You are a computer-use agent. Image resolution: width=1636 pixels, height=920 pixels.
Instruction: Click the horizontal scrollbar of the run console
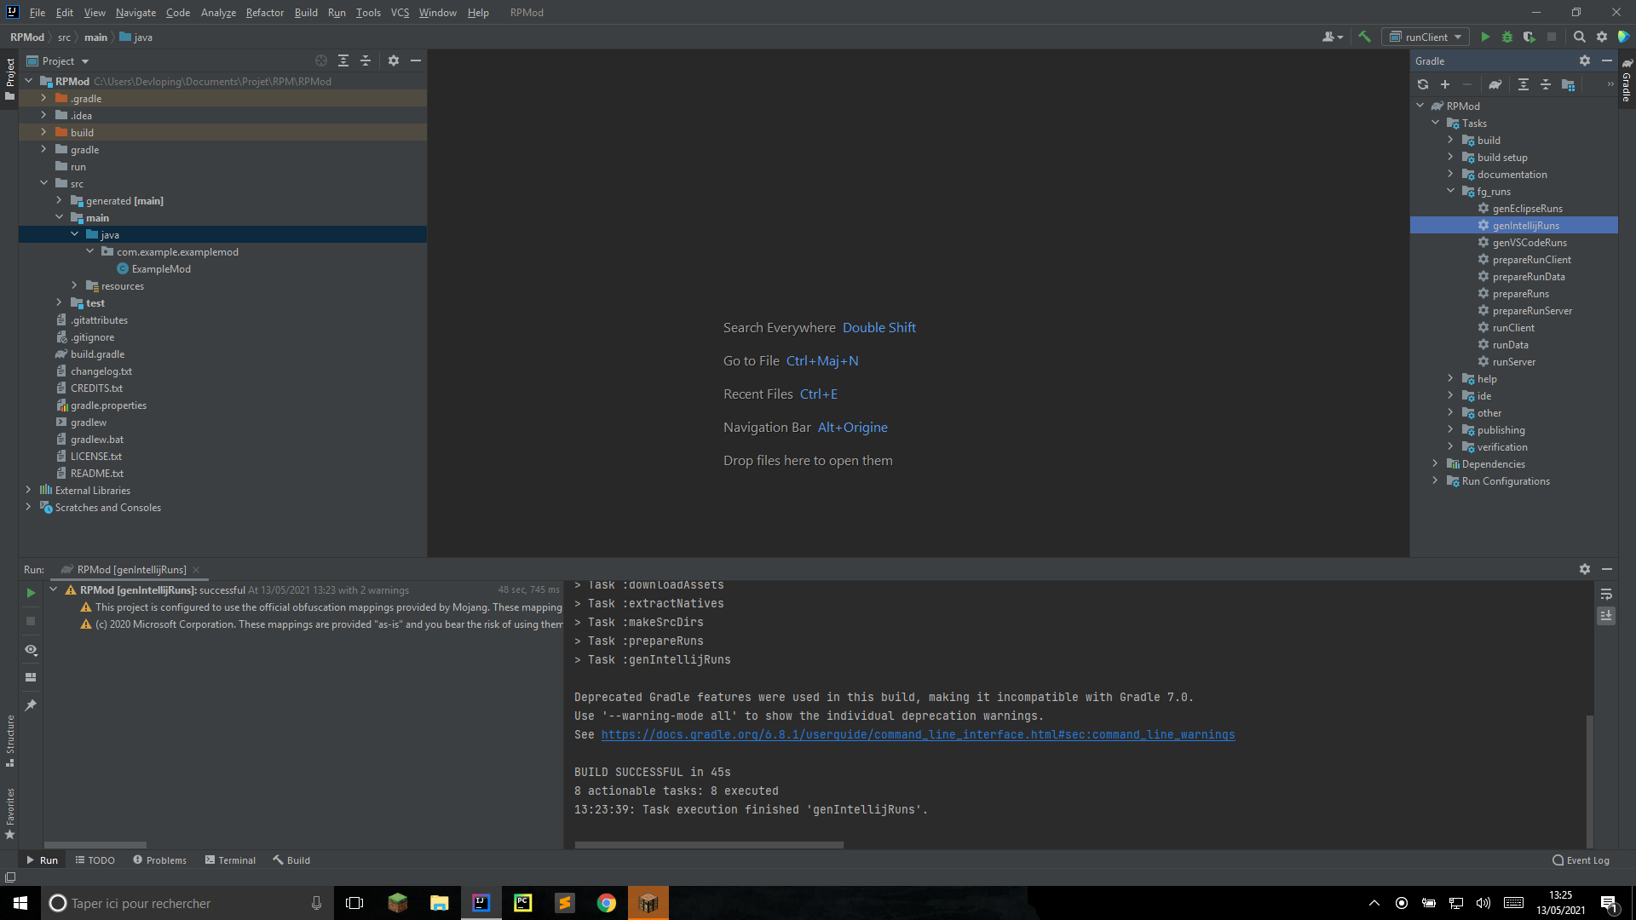tap(709, 845)
